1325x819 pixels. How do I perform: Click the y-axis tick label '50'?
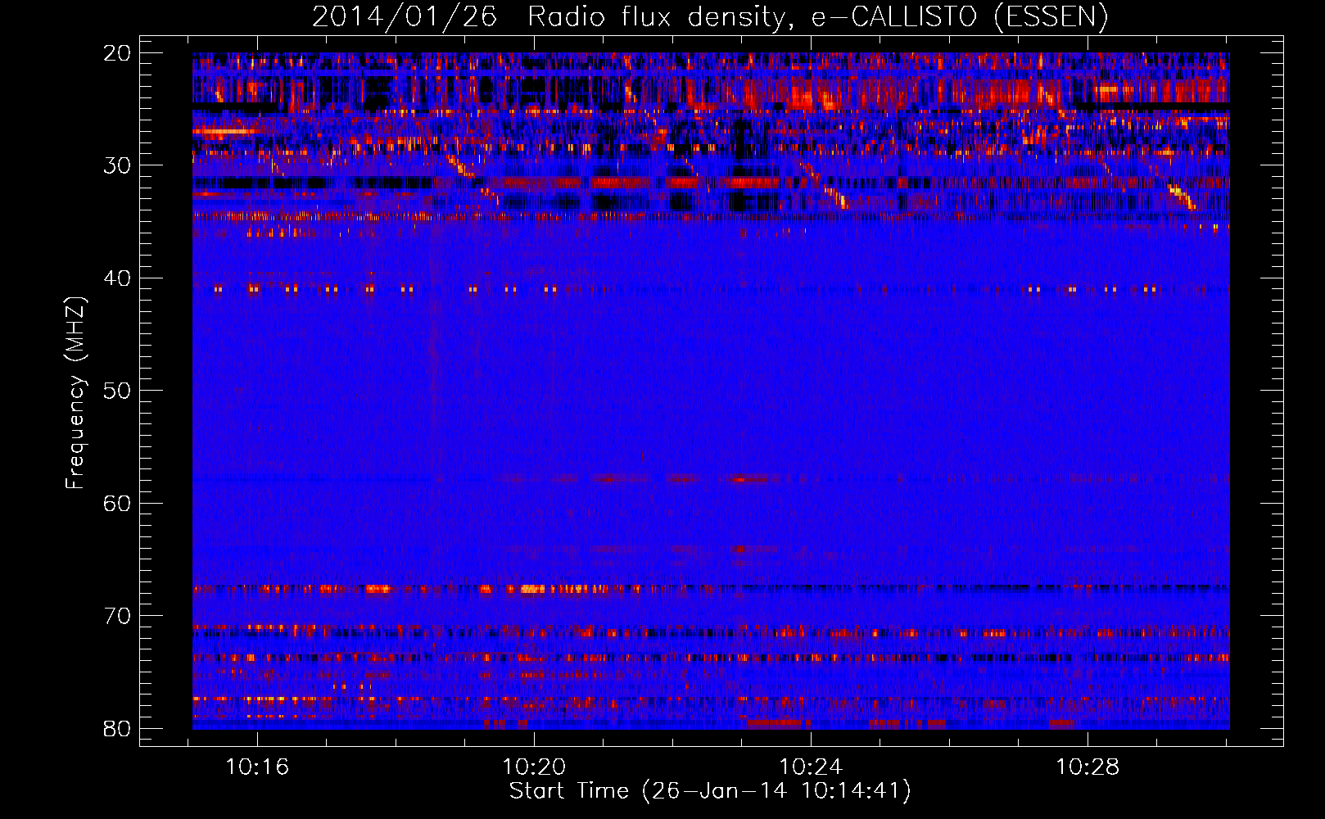[118, 391]
